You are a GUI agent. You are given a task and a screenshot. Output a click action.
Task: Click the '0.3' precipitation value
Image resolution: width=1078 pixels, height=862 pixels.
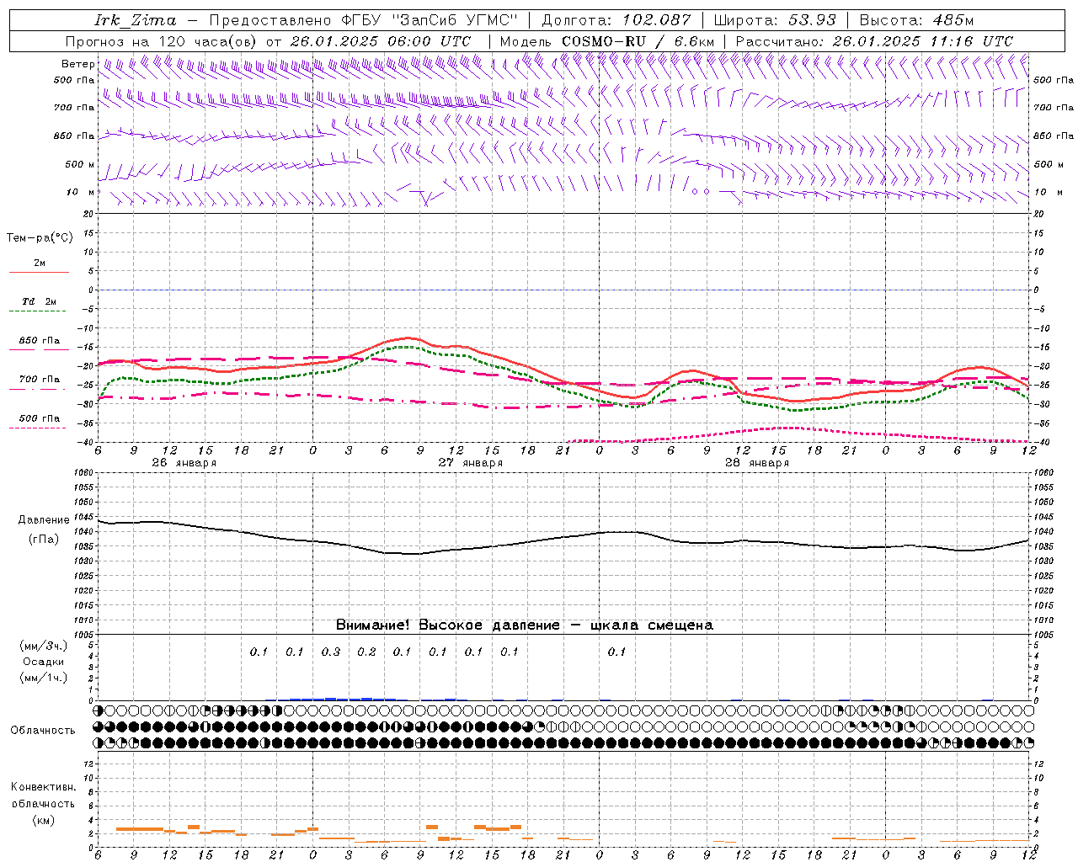[331, 652]
